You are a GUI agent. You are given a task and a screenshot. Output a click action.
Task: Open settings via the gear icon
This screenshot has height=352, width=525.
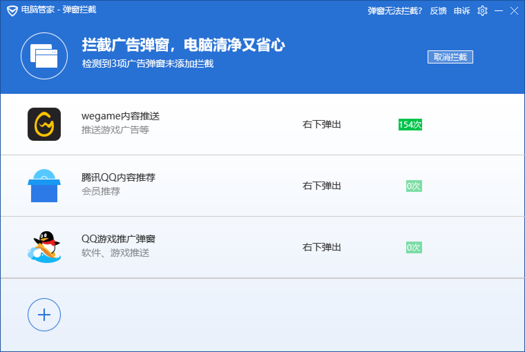483,11
